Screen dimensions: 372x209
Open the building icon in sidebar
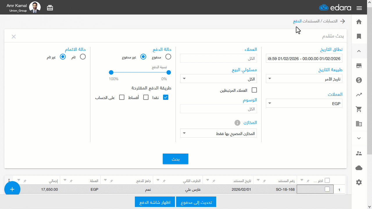click(359, 124)
